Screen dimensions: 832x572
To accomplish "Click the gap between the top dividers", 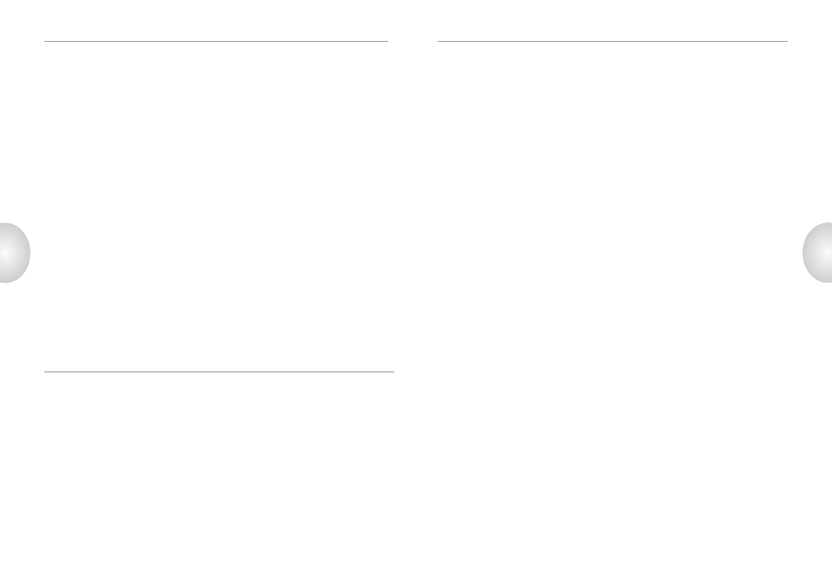I will click(x=413, y=41).
